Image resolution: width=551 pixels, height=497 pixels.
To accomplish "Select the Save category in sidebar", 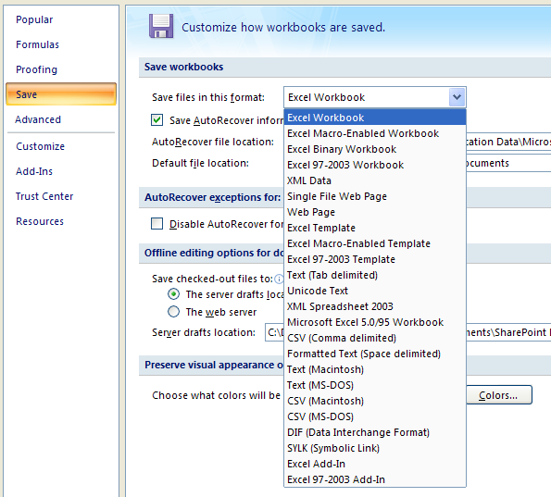I will click(61, 94).
